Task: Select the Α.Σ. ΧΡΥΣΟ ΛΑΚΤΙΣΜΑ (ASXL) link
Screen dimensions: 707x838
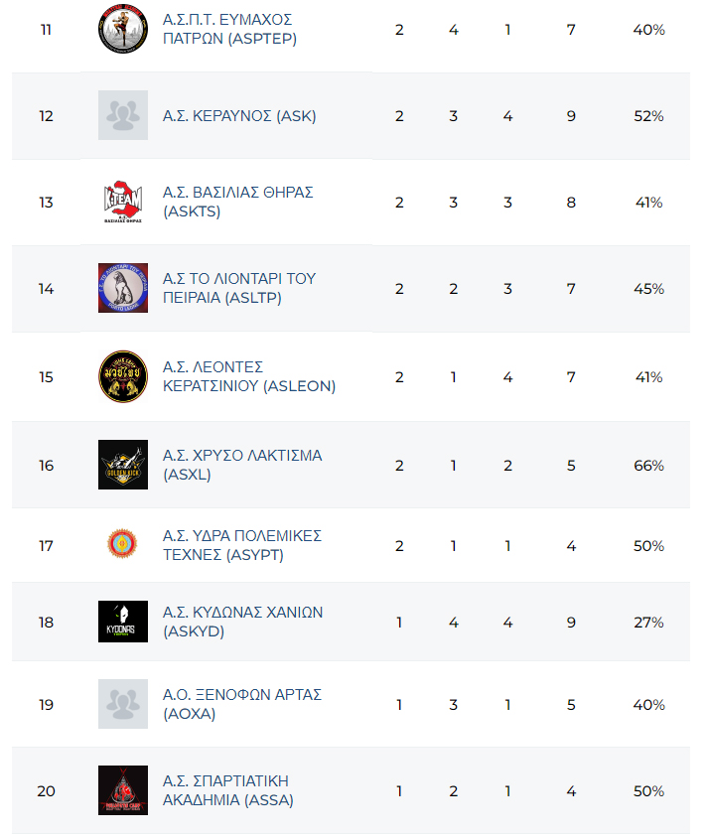Action: click(241, 465)
